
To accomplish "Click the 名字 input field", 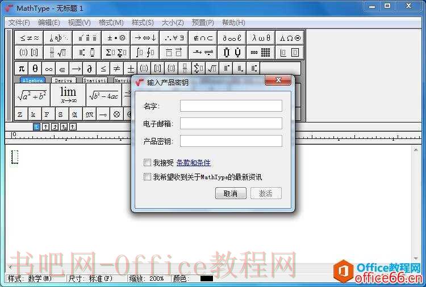I will point(231,106).
